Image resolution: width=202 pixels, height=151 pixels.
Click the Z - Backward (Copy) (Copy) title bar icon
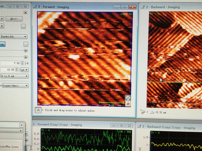point(139,127)
